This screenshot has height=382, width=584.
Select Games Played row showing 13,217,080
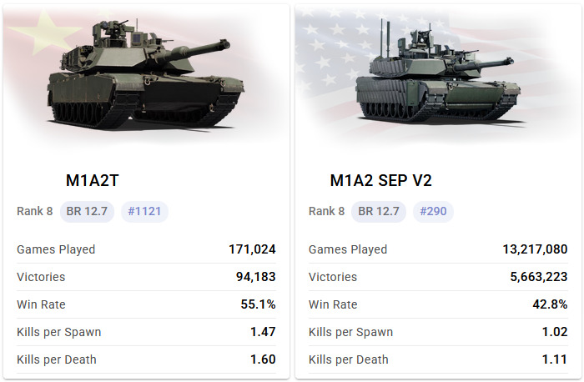438,249
